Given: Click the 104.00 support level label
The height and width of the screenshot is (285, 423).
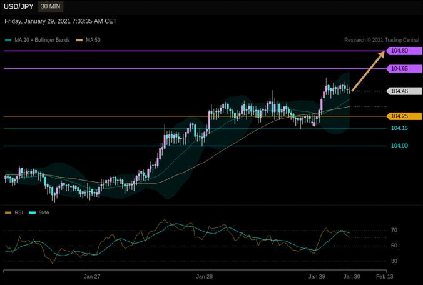Looking at the screenshot, I should coord(399,146).
